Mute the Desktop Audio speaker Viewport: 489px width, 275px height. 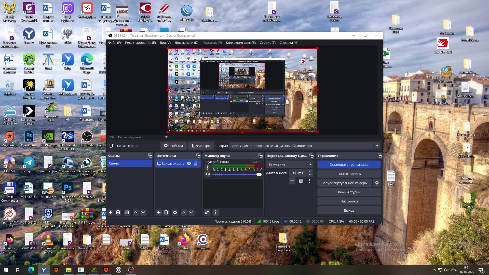(x=208, y=174)
